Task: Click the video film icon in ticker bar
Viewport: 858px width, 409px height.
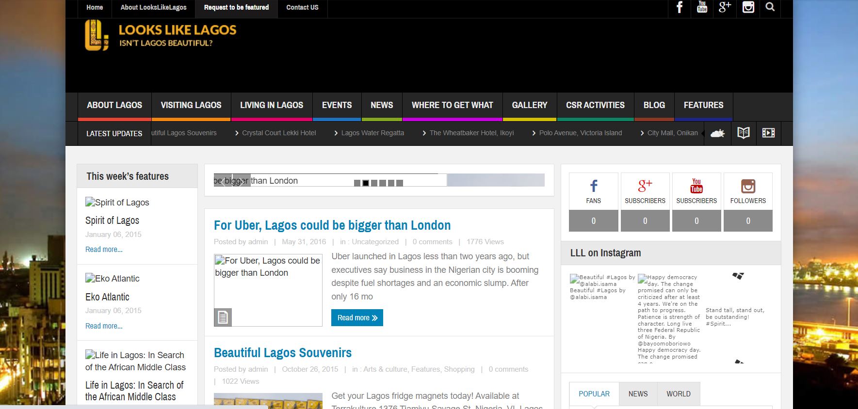Action: pyautogui.click(x=768, y=133)
